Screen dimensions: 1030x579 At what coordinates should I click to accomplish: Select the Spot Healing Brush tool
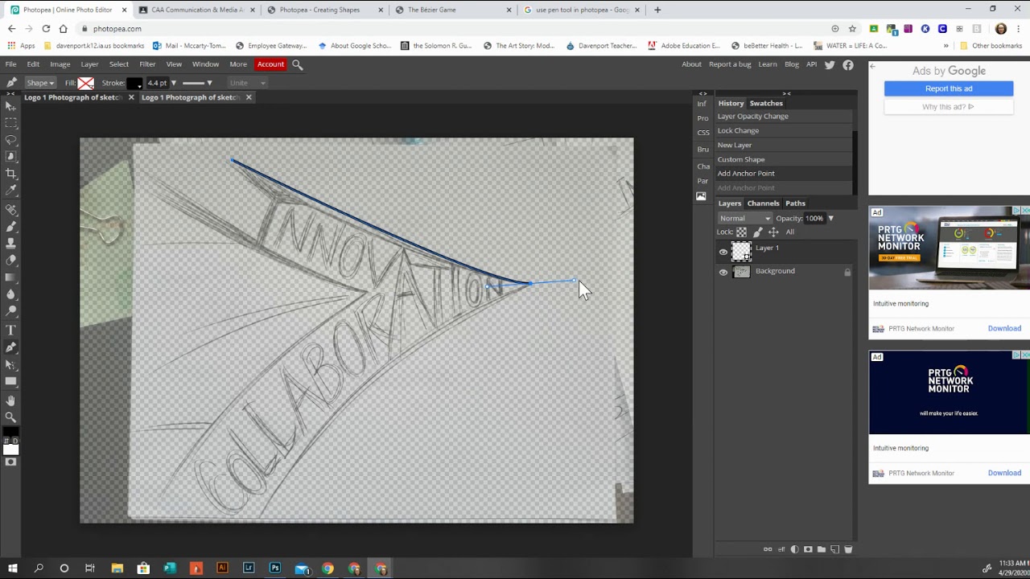pyautogui.click(x=10, y=209)
